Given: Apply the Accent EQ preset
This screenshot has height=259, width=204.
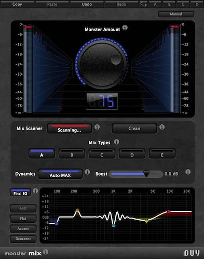Looking at the screenshot, I should pyautogui.click(x=23, y=229).
